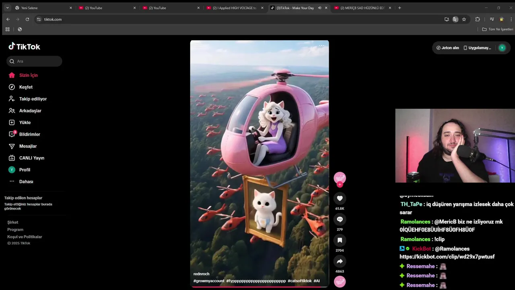Open rednroch creator profile link
Image resolution: width=515 pixels, height=290 pixels.
tap(201, 274)
